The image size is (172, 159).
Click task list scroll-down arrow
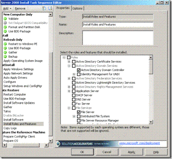50,141
